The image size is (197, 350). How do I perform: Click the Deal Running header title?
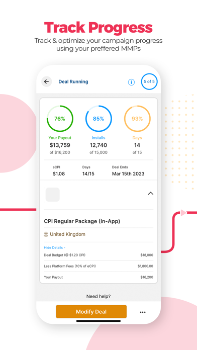(x=73, y=81)
